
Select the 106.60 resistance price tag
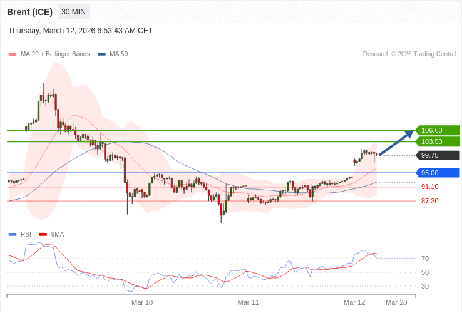tap(438, 130)
